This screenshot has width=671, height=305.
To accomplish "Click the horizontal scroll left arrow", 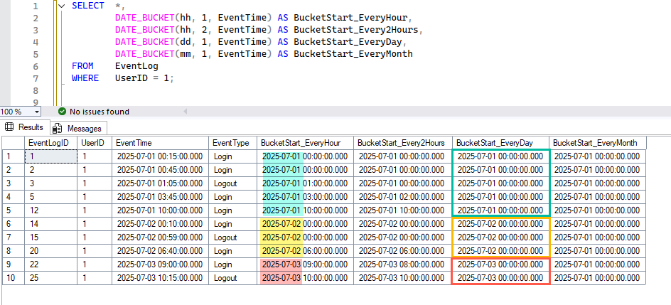I will pyautogui.click(x=187, y=112).
